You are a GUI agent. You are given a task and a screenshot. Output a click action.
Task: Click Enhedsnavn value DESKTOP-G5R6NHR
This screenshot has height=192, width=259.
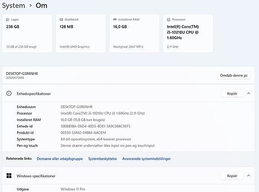[x=77, y=107]
